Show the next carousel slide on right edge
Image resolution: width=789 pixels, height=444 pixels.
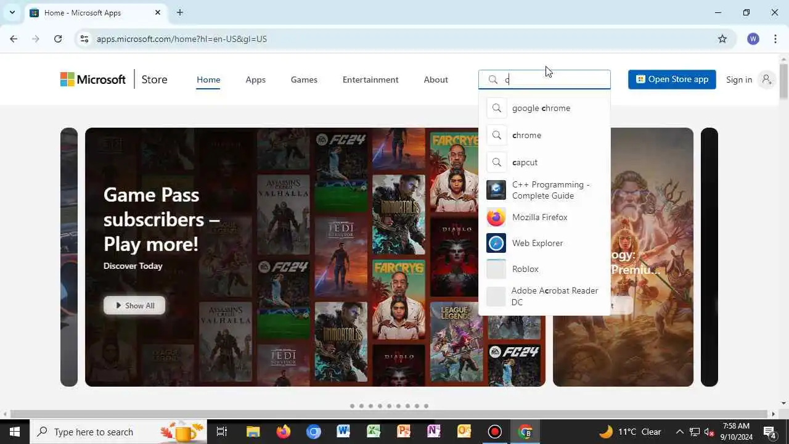click(709, 257)
